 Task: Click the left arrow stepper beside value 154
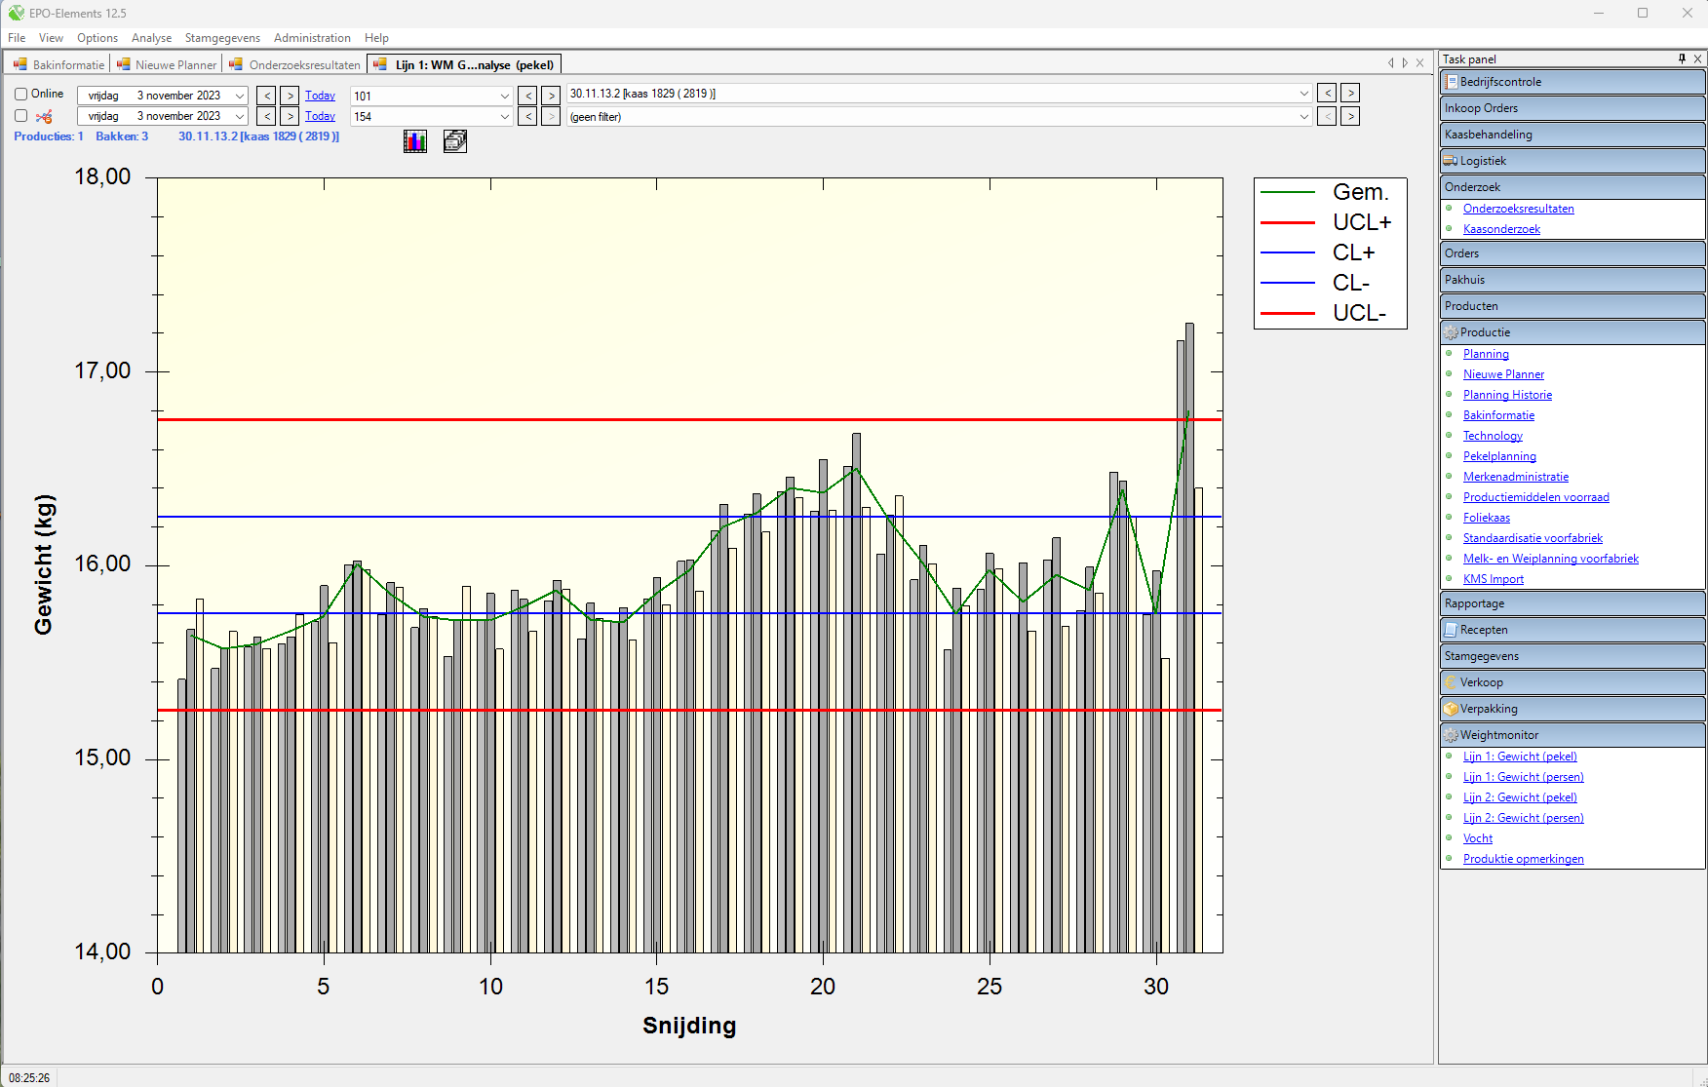[x=527, y=116]
